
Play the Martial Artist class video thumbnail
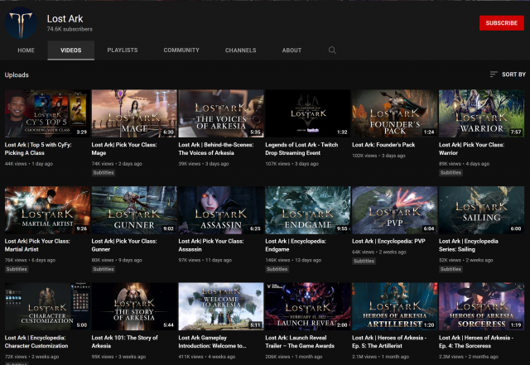[x=47, y=210]
